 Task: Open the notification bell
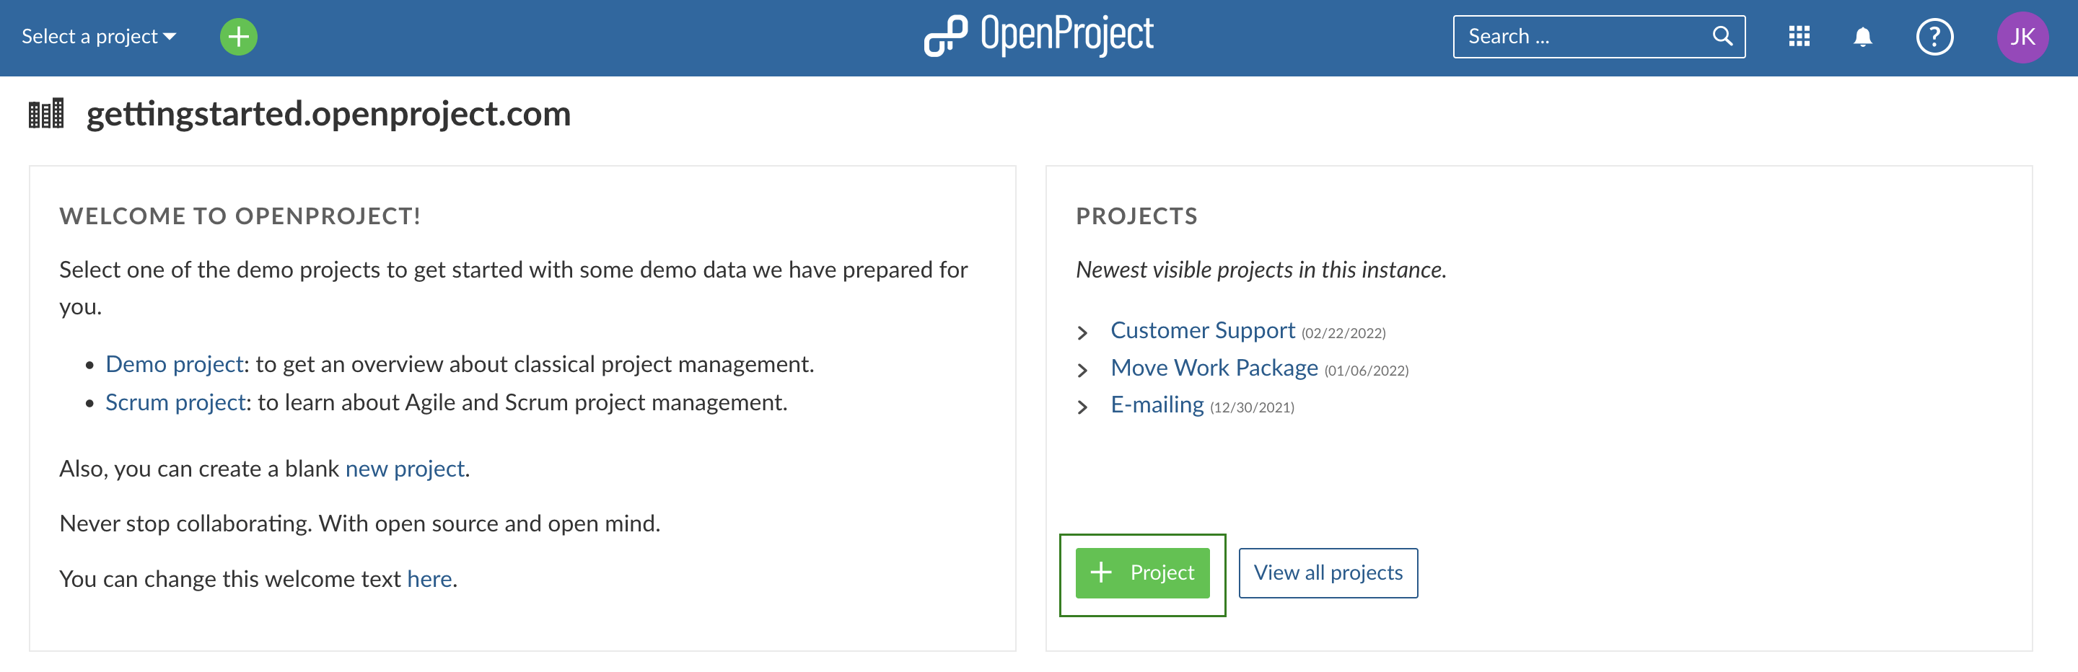pyautogui.click(x=1862, y=37)
